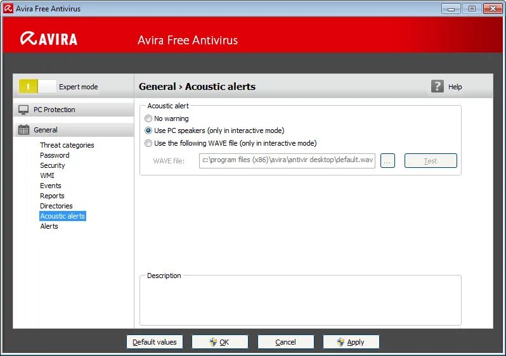Viewport: 506px width, 356px height.
Task: Click the Cancel button
Action: pyautogui.click(x=285, y=342)
